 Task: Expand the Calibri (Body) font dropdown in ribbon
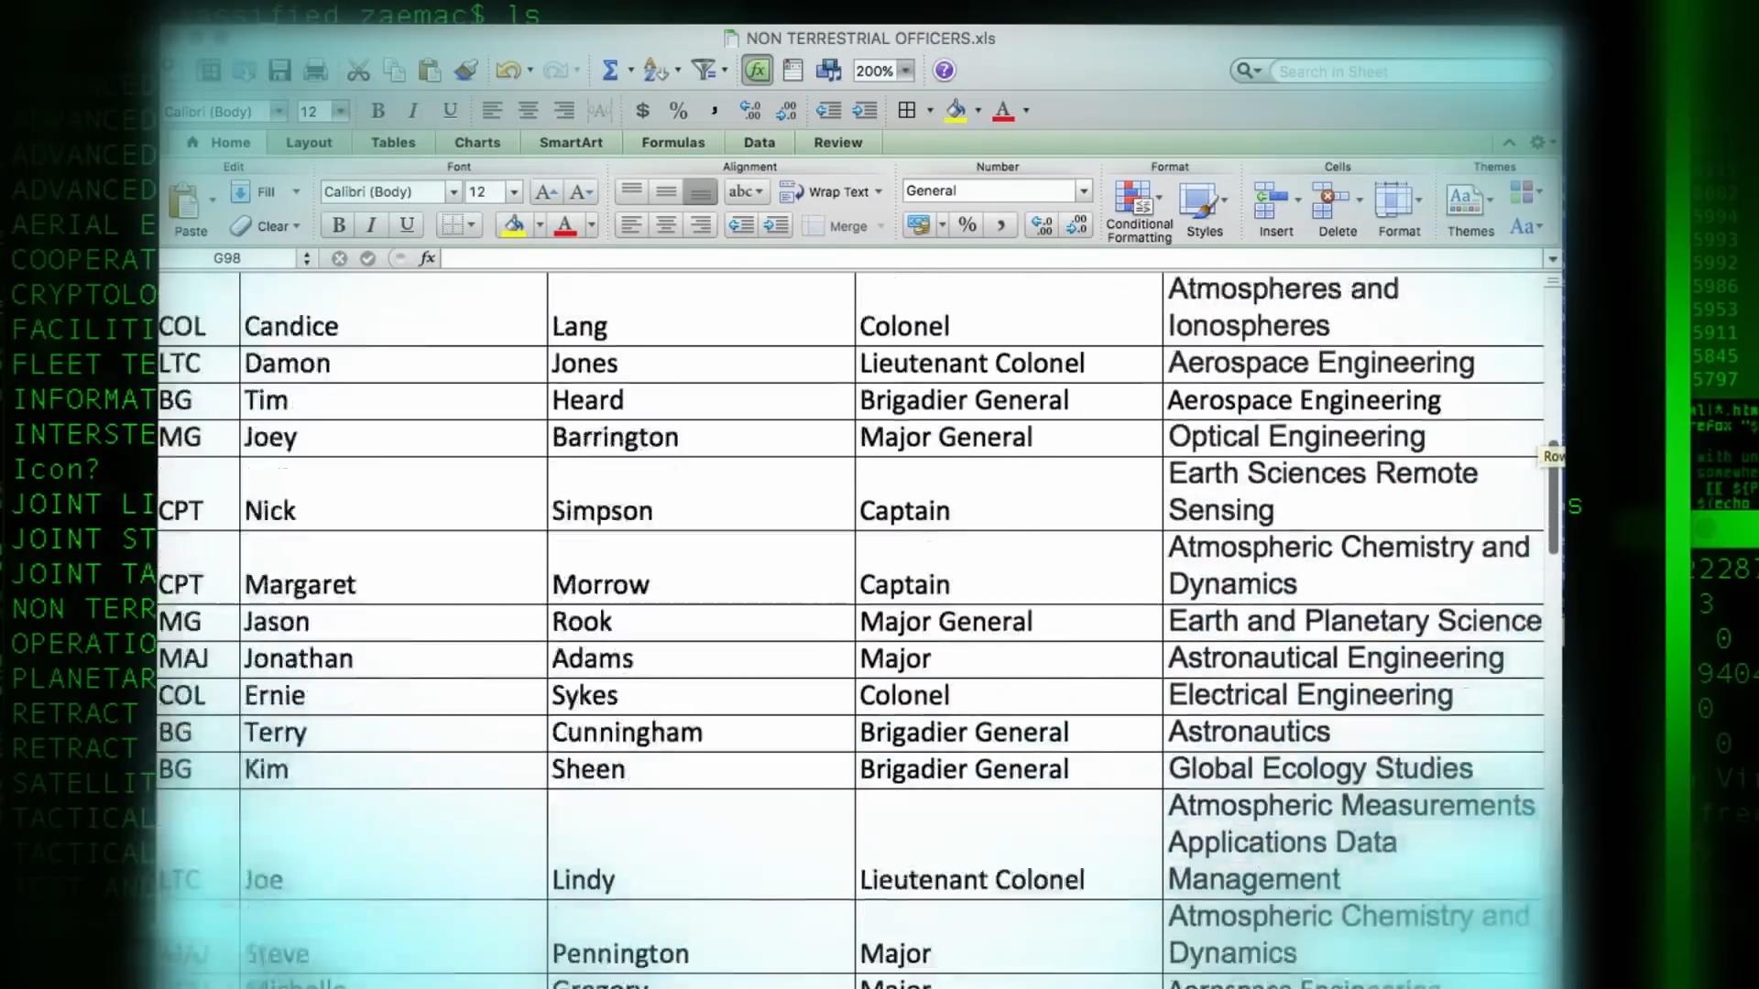pyautogui.click(x=453, y=191)
